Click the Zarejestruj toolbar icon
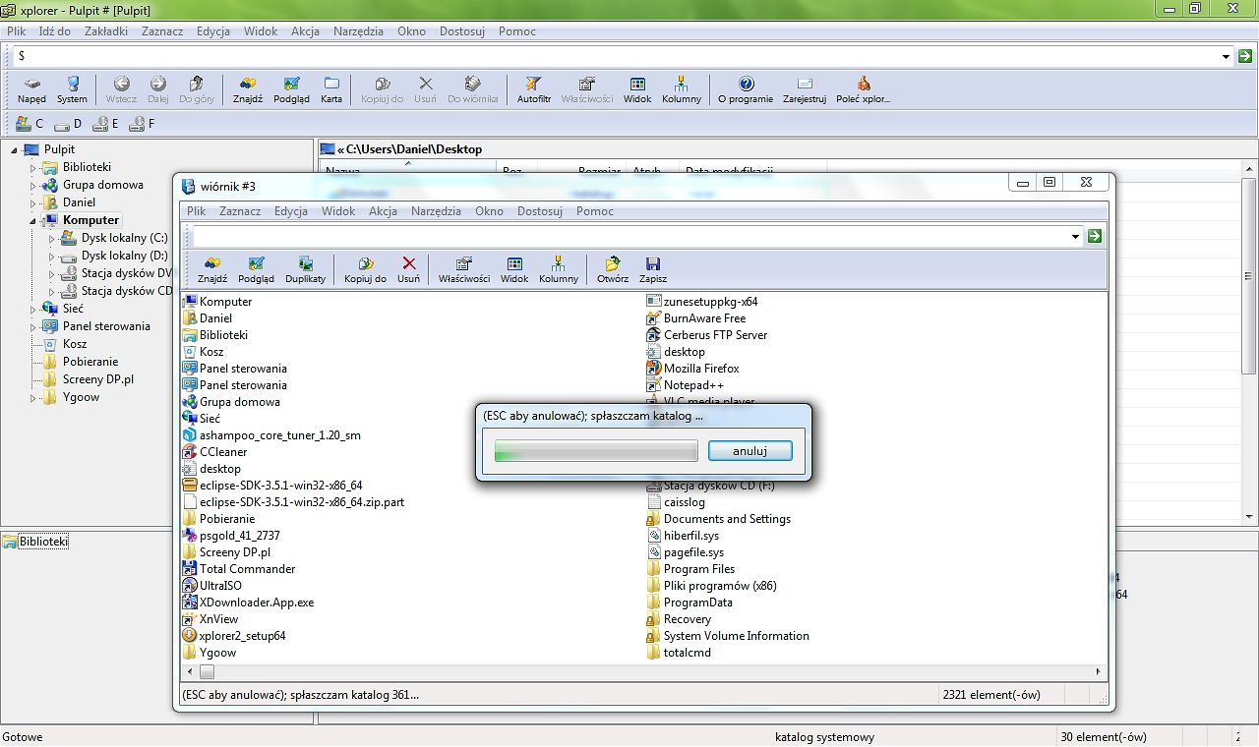Screen dimensions: 1259x747 [805, 90]
